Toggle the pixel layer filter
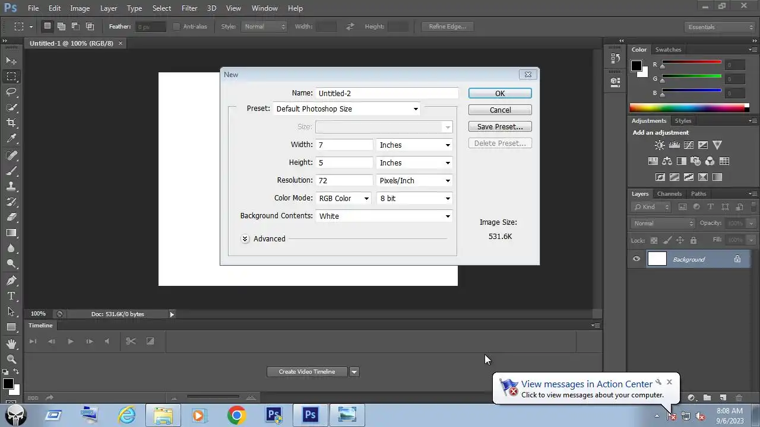The image size is (760, 427). point(682,207)
